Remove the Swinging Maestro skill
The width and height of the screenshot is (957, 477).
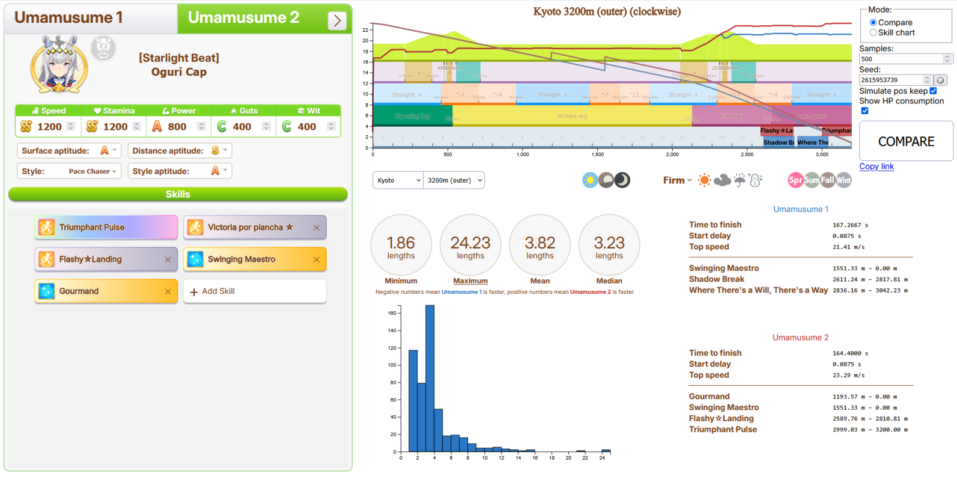[317, 260]
